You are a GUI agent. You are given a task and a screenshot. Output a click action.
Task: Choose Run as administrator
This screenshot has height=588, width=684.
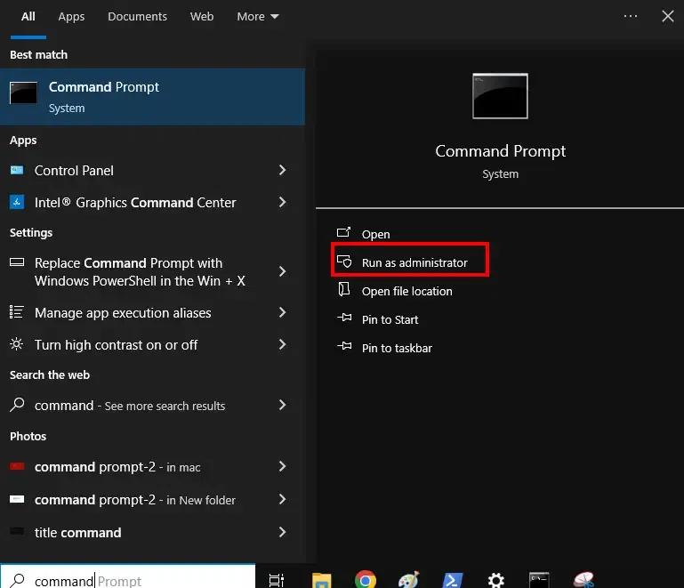(x=414, y=262)
